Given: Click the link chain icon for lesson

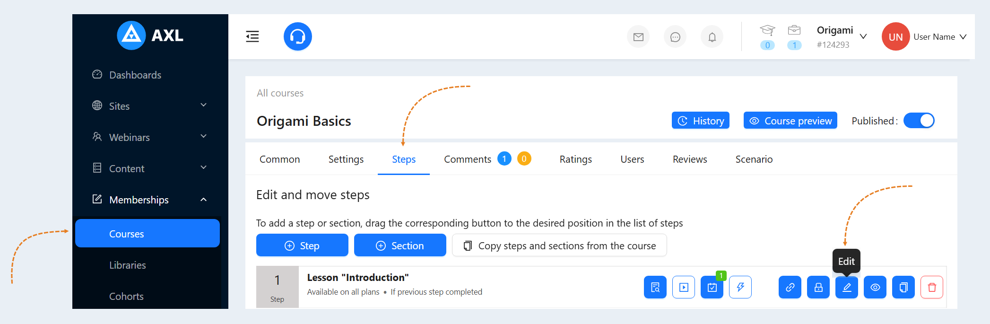Looking at the screenshot, I should coord(790,287).
